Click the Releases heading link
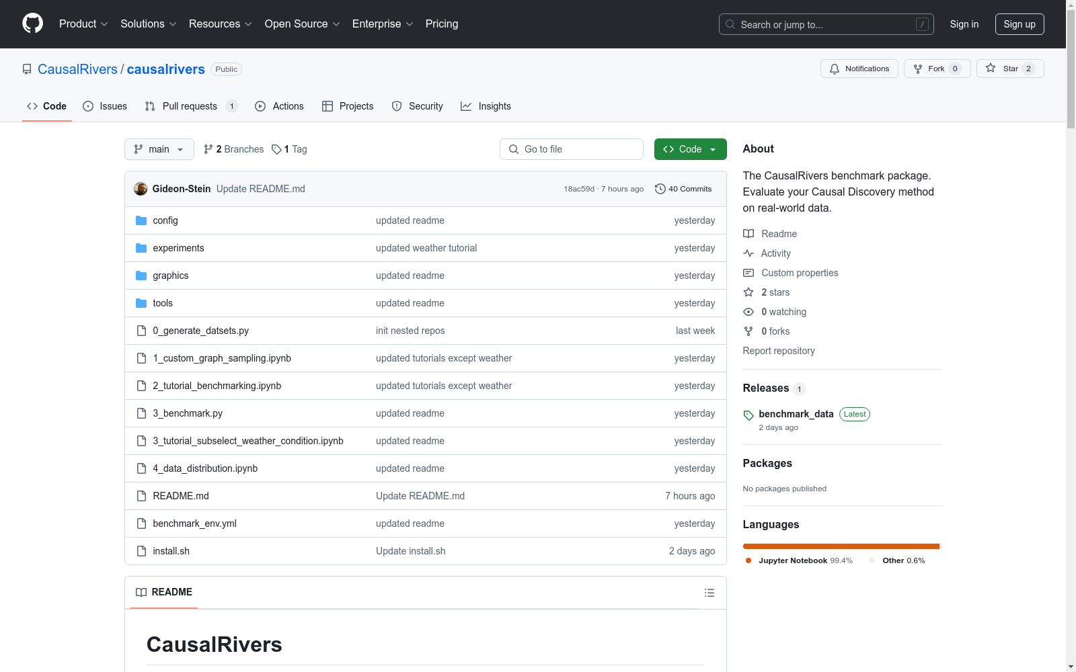 766,388
